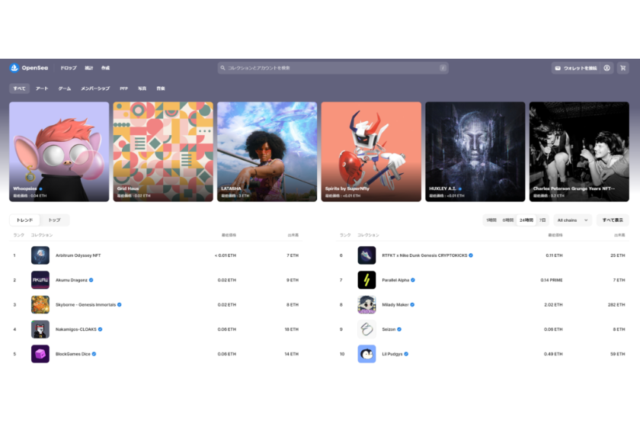
Task: Click the 0.14 PRIME floor price
Action: 552,280
